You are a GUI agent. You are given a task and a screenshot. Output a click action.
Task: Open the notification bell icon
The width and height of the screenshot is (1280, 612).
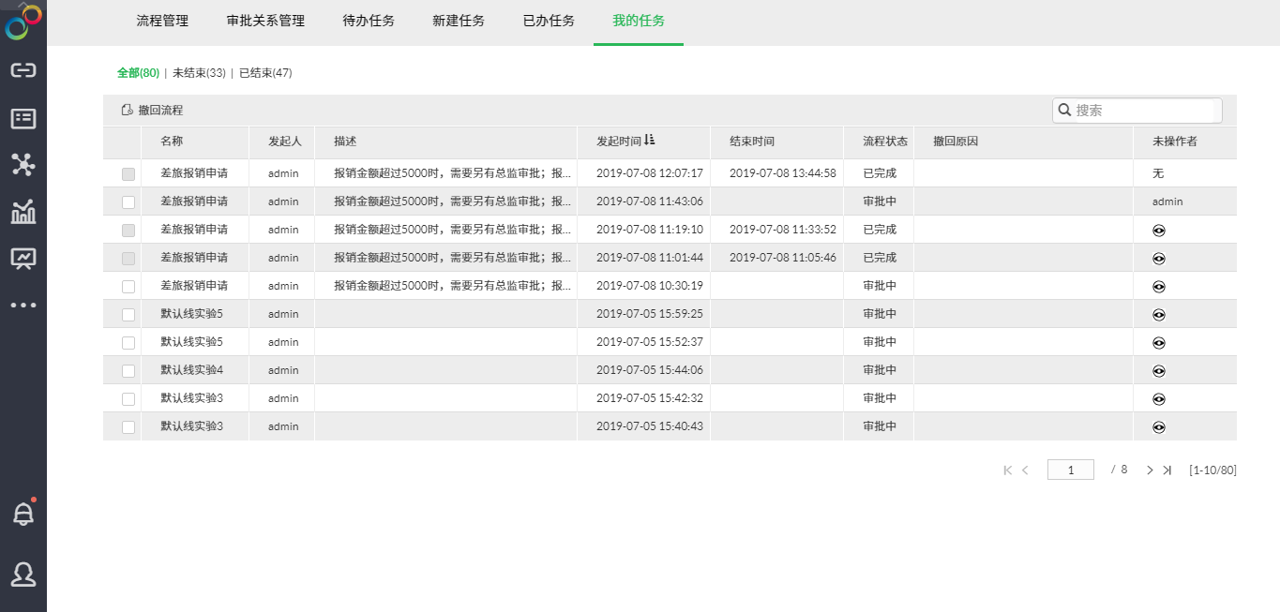coord(23,514)
